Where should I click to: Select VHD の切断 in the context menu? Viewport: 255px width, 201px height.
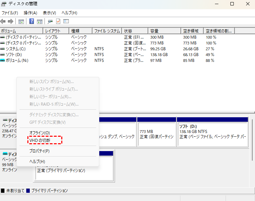pyautogui.click(x=40, y=140)
